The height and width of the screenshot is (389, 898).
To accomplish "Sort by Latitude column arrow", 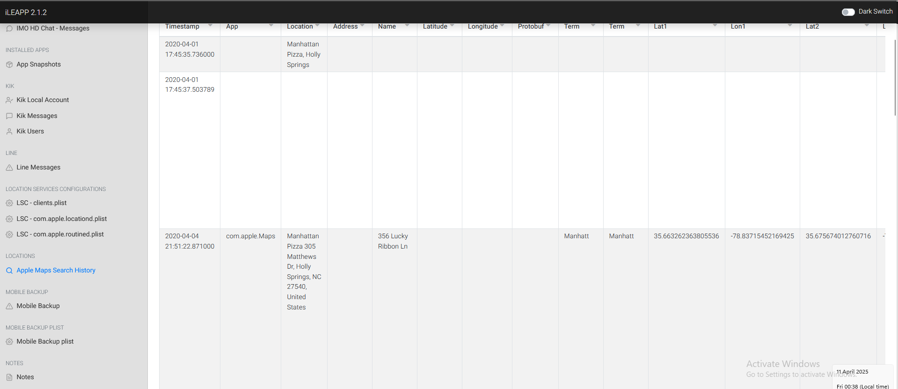I will point(452,25).
